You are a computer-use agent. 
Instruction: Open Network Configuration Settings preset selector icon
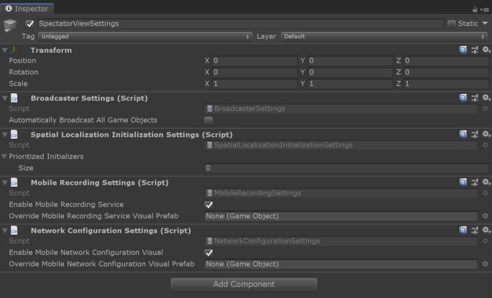(x=474, y=230)
